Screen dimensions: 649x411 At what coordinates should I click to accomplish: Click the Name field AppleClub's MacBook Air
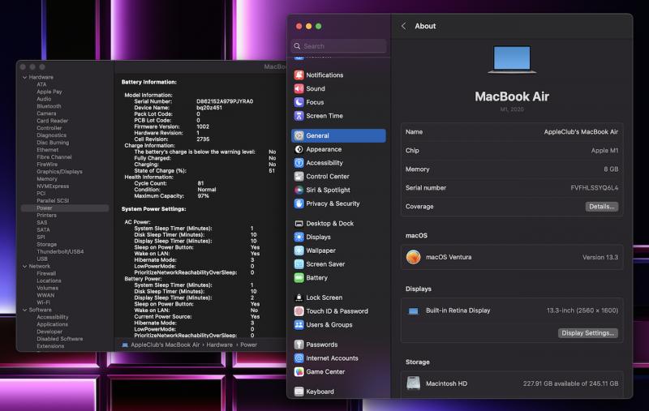[581, 132]
